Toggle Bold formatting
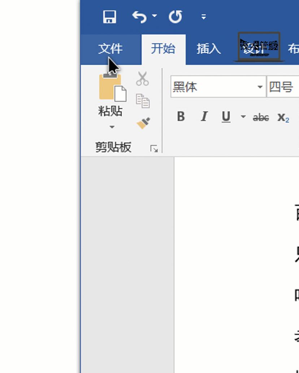This screenshot has height=373, width=299. [181, 117]
